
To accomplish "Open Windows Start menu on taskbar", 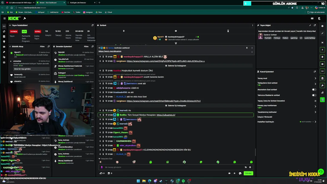I will [138, 181].
